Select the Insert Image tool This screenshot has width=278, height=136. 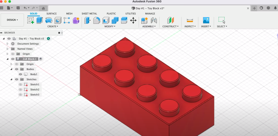(206, 20)
